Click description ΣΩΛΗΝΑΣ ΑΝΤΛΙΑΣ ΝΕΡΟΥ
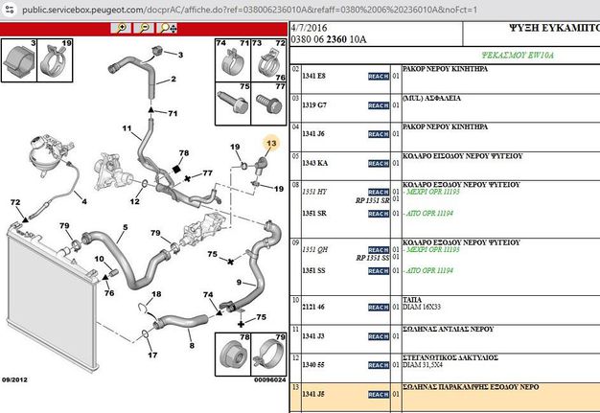The height and width of the screenshot is (413, 600). tap(449, 330)
